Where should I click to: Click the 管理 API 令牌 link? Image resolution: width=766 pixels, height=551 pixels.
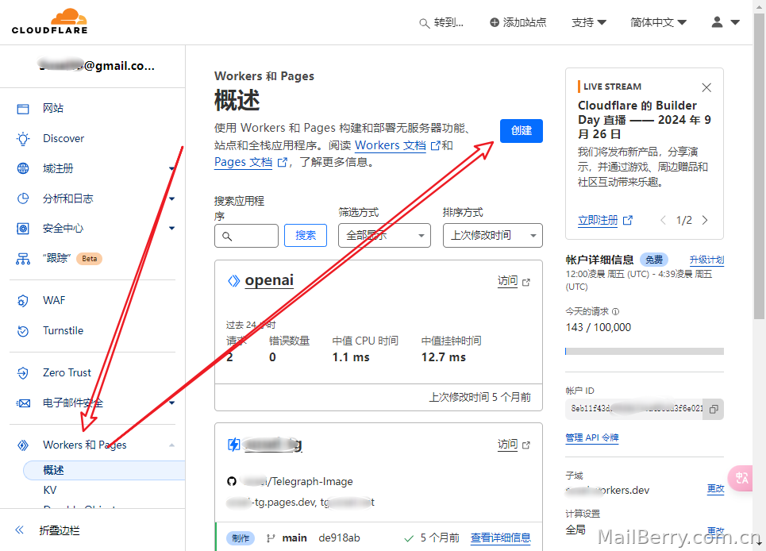point(592,437)
